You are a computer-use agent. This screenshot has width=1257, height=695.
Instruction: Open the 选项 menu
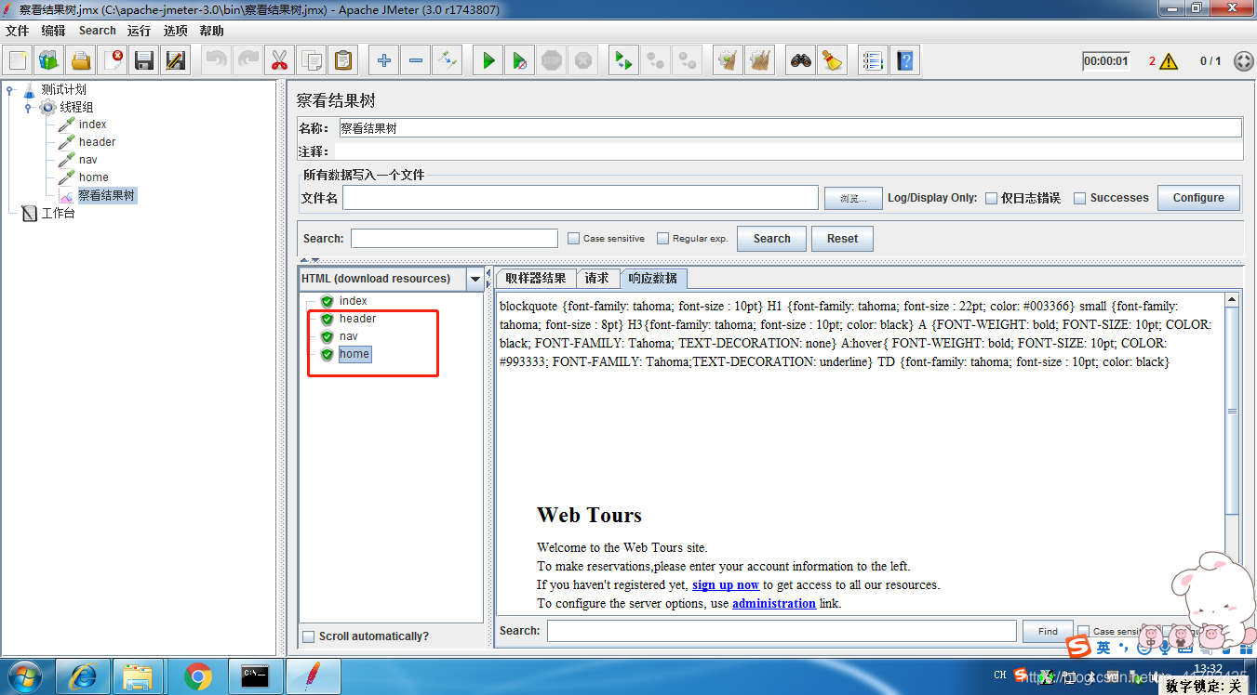point(175,31)
